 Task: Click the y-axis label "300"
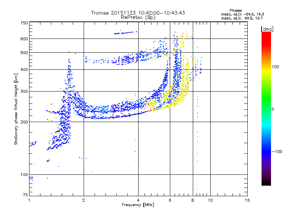pyautogui.click(x=24, y=92)
